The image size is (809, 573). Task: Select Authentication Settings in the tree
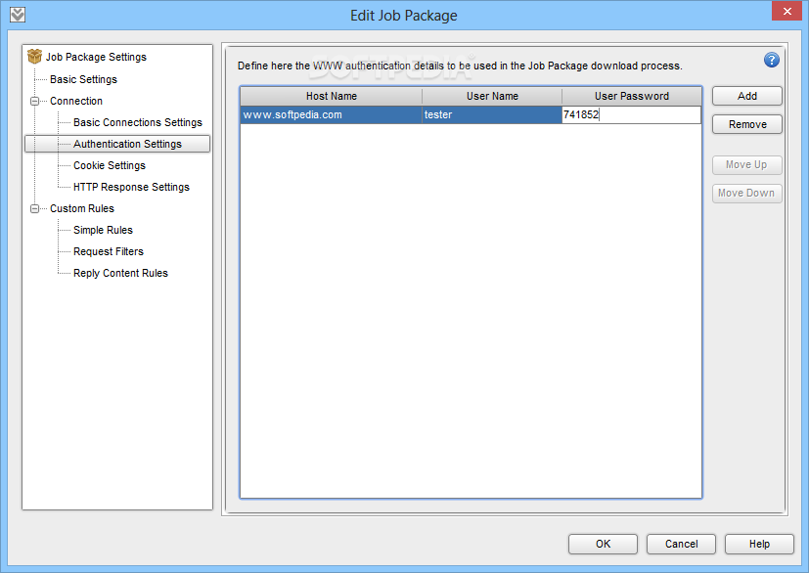tap(127, 144)
